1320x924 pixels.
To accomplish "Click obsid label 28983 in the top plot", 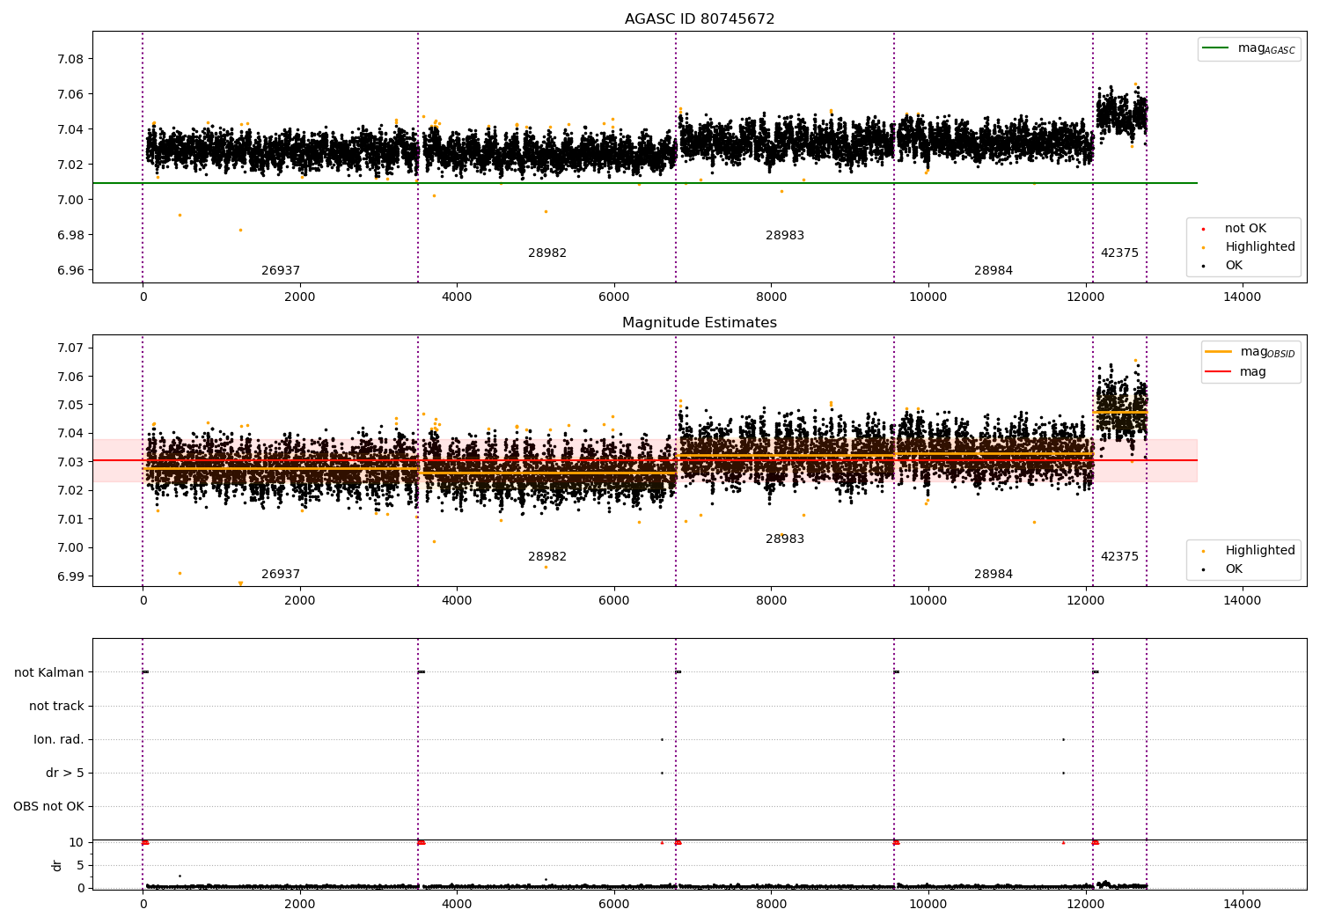I will coord(785,236).
